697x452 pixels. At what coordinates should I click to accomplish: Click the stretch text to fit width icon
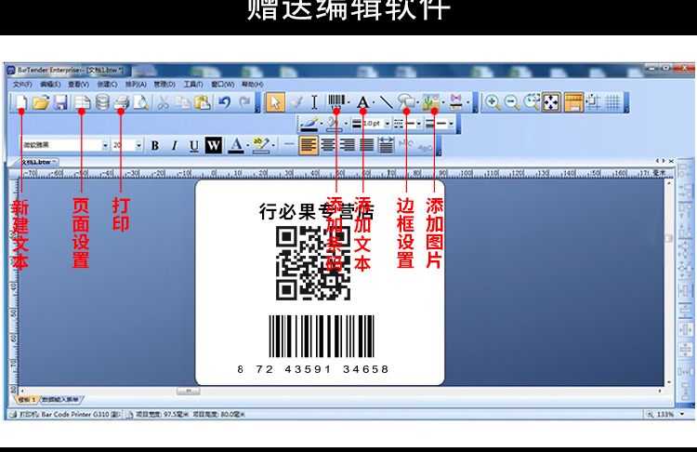(386, 145)
